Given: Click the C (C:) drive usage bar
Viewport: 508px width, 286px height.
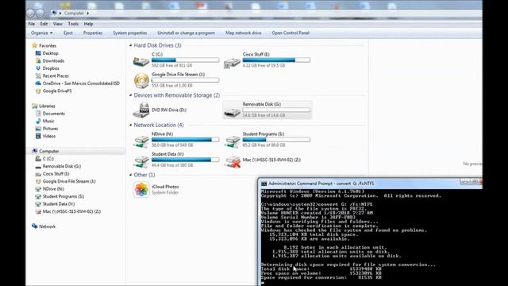Looking at the screenshot, I should (185, 60).
